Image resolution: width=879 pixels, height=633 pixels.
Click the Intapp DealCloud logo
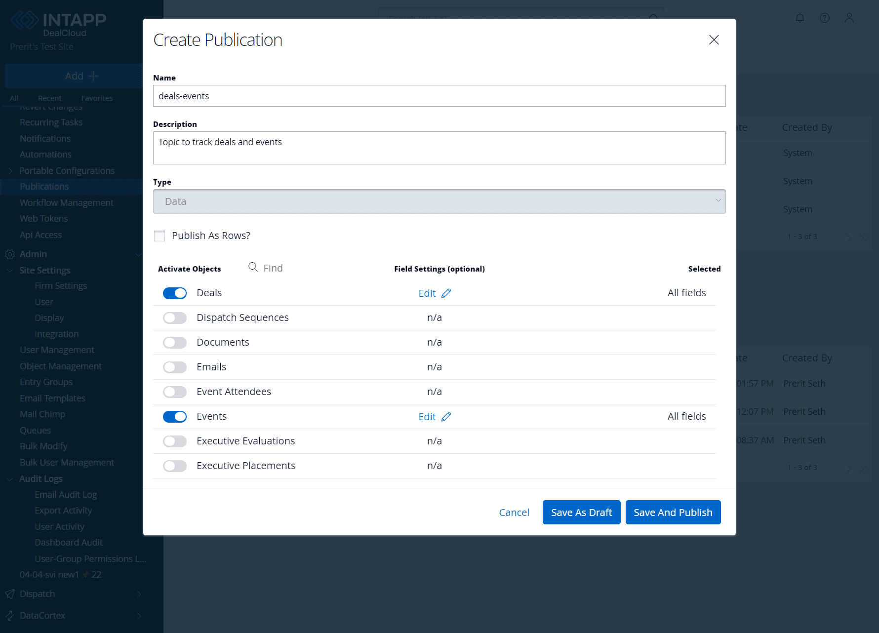tap(58, 24)
